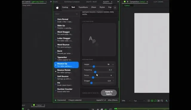Click the Apply to layers button
The image size is (191, 110).
click(109, 93)
